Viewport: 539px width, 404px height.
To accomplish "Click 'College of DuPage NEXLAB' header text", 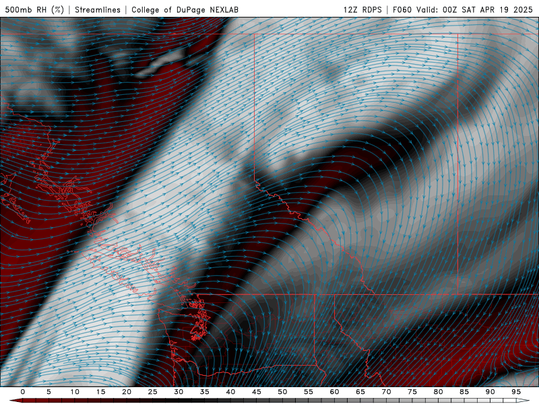I will coord(185,9).
